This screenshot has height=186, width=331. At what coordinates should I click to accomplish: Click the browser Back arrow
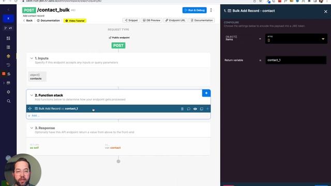4,1
